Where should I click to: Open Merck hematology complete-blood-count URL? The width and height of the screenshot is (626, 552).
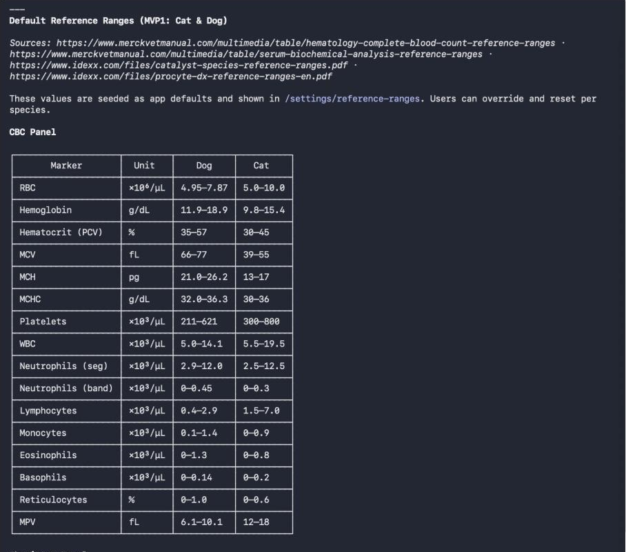point(305,43)
